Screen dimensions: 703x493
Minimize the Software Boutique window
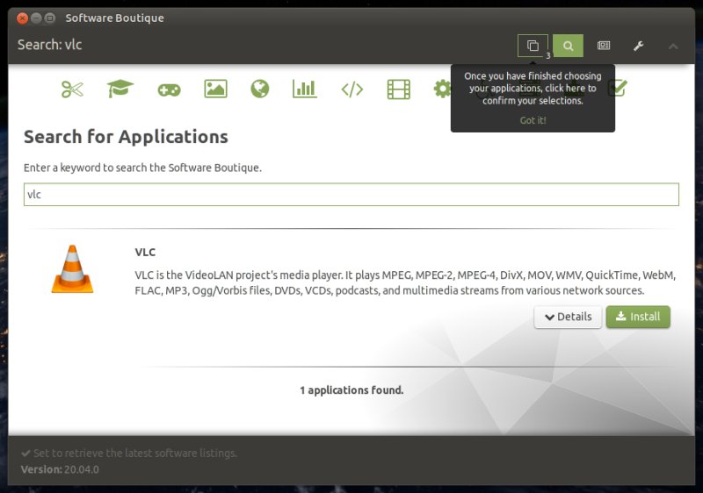36,18
